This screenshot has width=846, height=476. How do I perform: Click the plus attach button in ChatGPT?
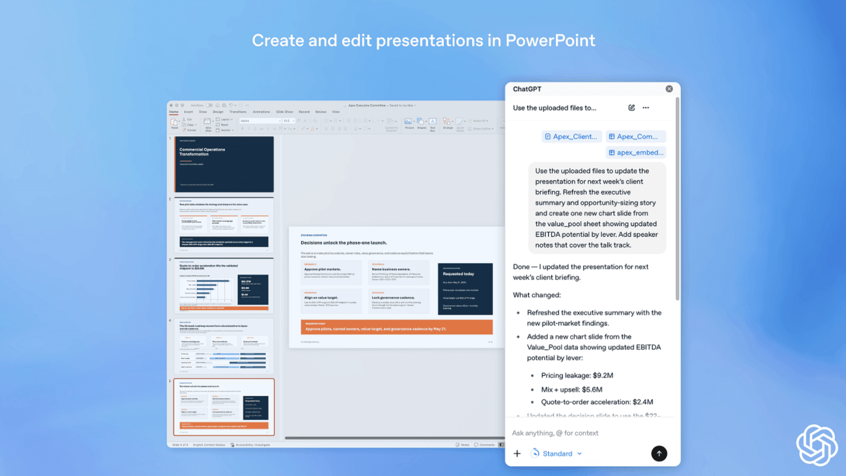517,454
